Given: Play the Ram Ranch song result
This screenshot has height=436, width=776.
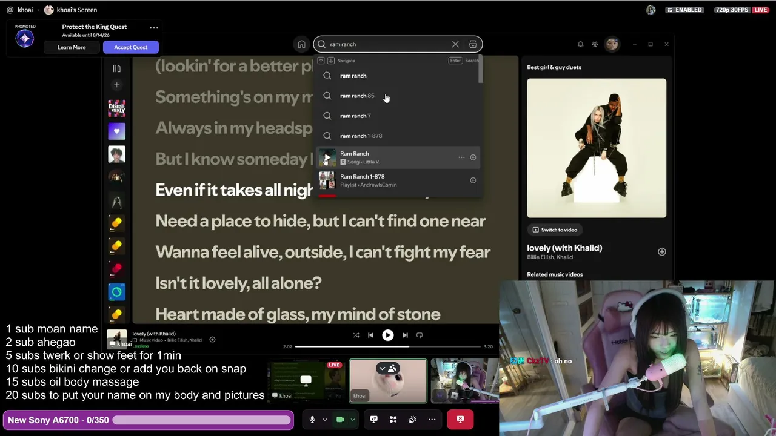Looking at the screenshot, I should 327,157.
